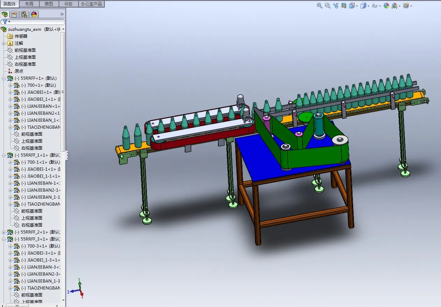The image size is (441, 307).
Task: Click the Apply Scene icon
Action: pos(394,6)
